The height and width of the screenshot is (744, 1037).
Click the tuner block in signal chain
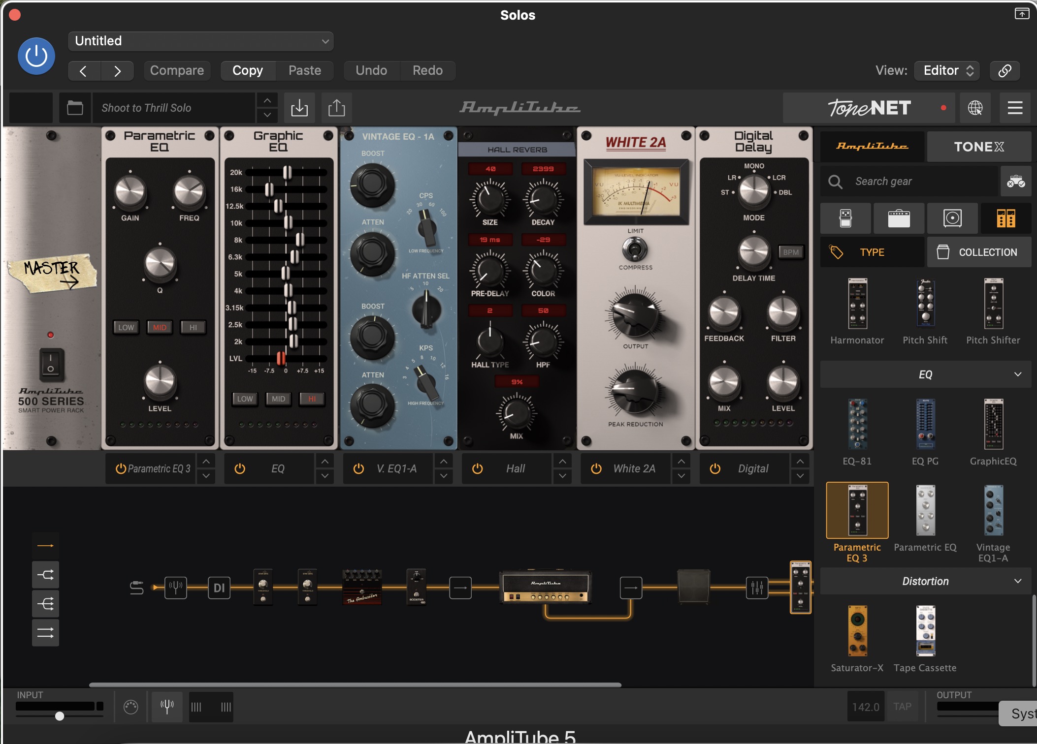(176, 588)
